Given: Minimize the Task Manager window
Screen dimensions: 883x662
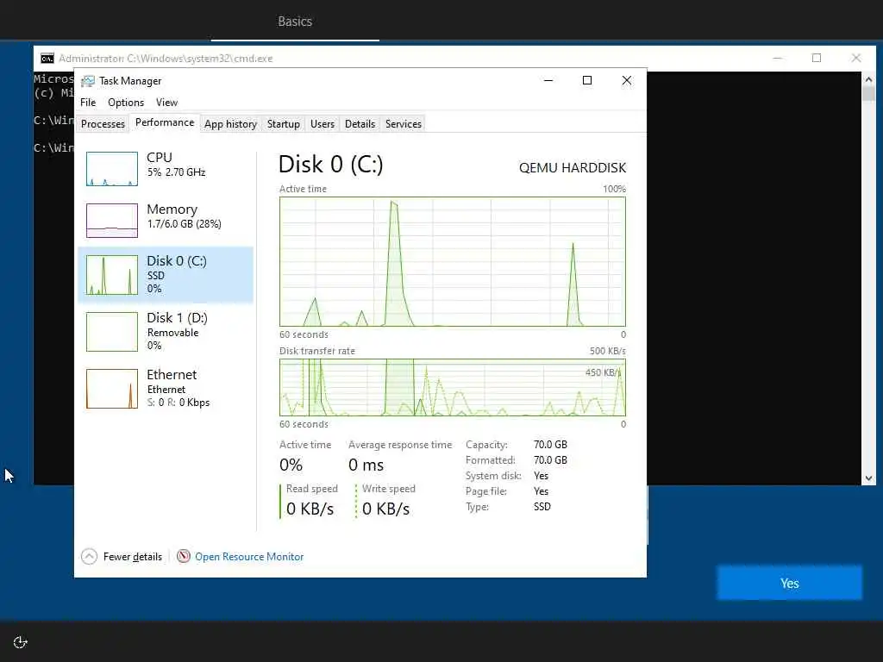Looking at the screenshot, I should (548, 80).
